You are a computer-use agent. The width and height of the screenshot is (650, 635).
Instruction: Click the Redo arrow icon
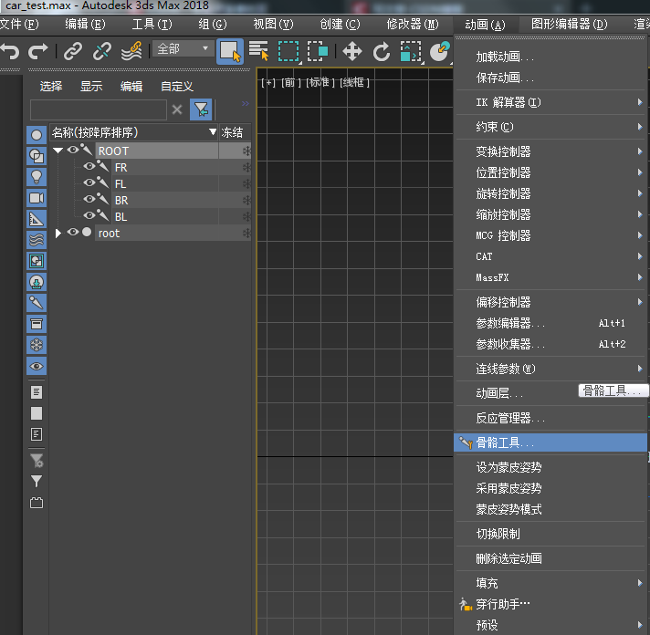[x=38, y=51]
